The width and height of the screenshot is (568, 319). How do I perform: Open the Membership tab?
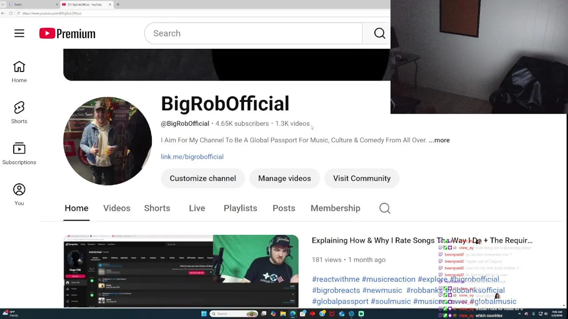coord(335,208)
